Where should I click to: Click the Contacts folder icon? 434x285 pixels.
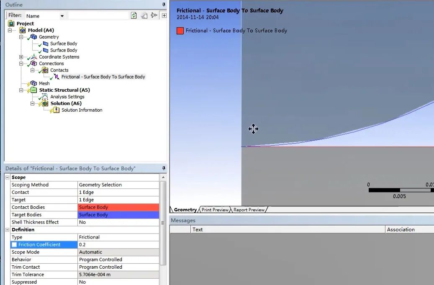tap(45, 70)
